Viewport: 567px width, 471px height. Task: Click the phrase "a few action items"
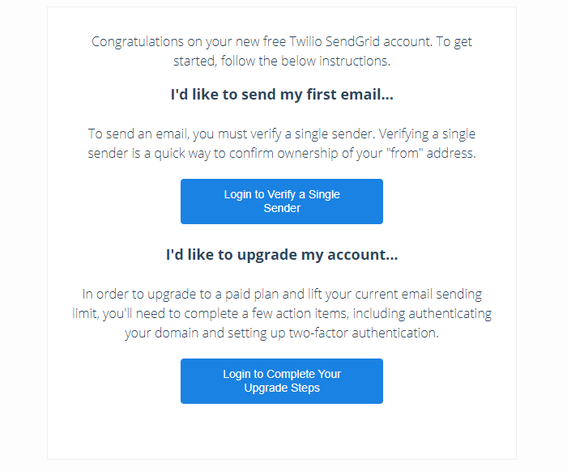coord(294,313)
